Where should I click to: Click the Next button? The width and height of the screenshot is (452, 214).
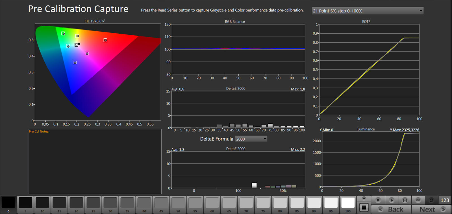[431, 209]
